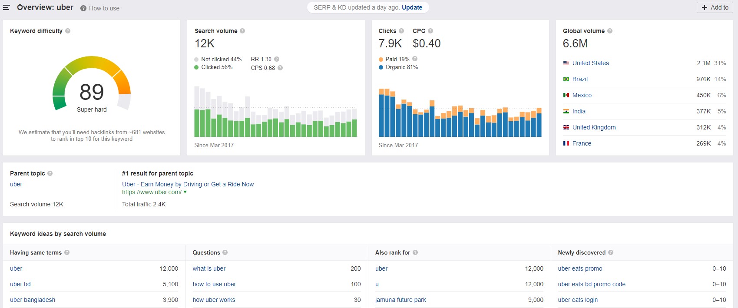Viewport: 738px width, 308px height.
Task: Click the RR 1.30 help icon
Action: click(x=277, y=59)
